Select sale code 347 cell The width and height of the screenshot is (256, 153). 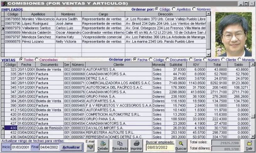(11, 92)
